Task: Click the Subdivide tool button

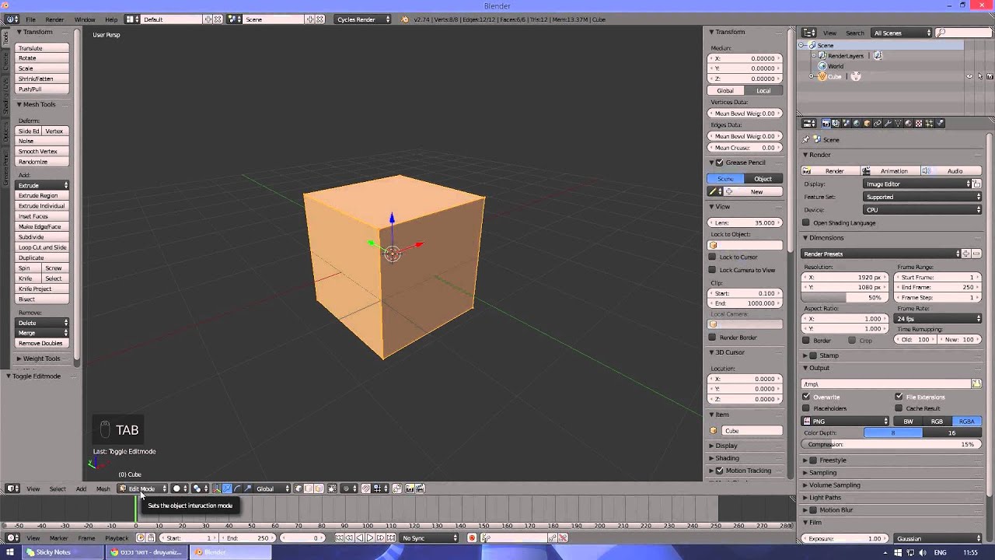Action: [43, 237]
